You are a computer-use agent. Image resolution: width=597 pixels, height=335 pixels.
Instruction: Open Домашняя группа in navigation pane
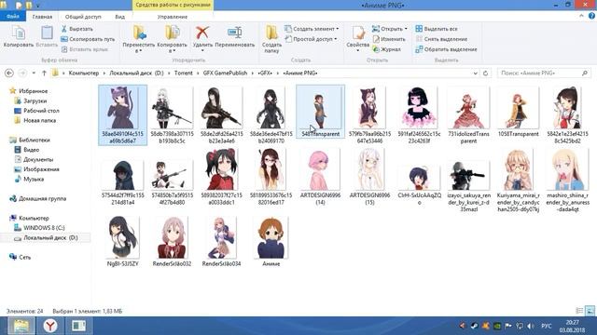42,198
